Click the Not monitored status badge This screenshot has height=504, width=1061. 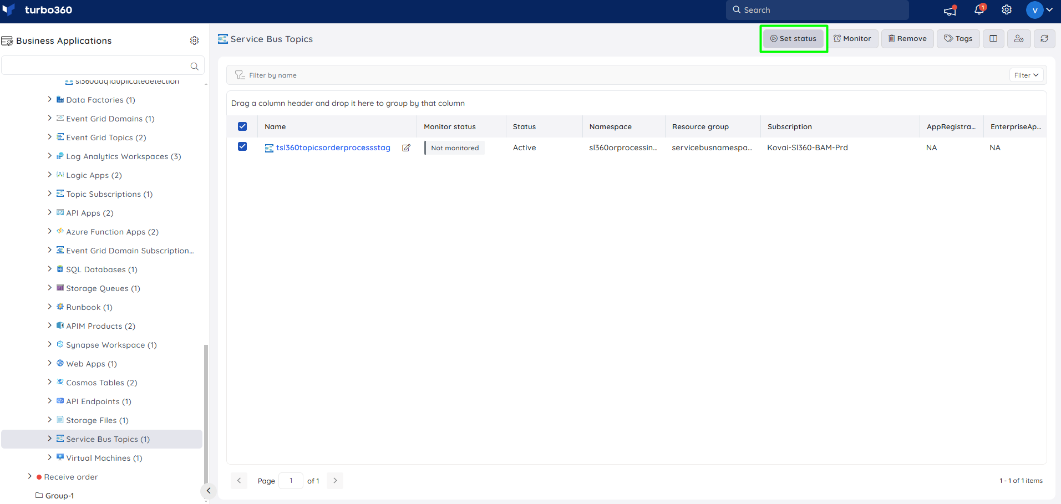[x=454, y=148]
